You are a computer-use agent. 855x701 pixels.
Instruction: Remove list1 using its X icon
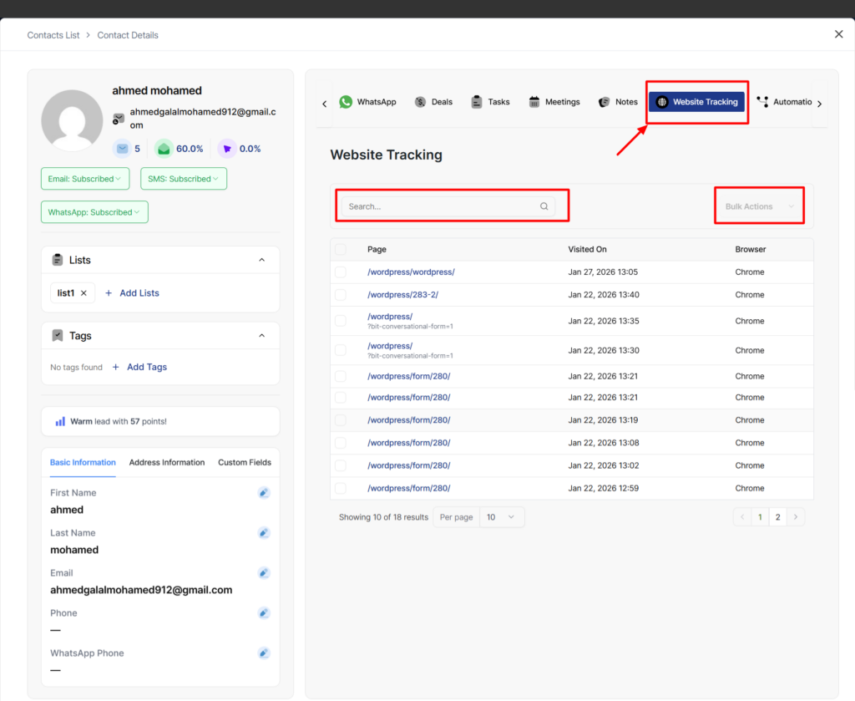pyautogui.click(x=83, y=293)
